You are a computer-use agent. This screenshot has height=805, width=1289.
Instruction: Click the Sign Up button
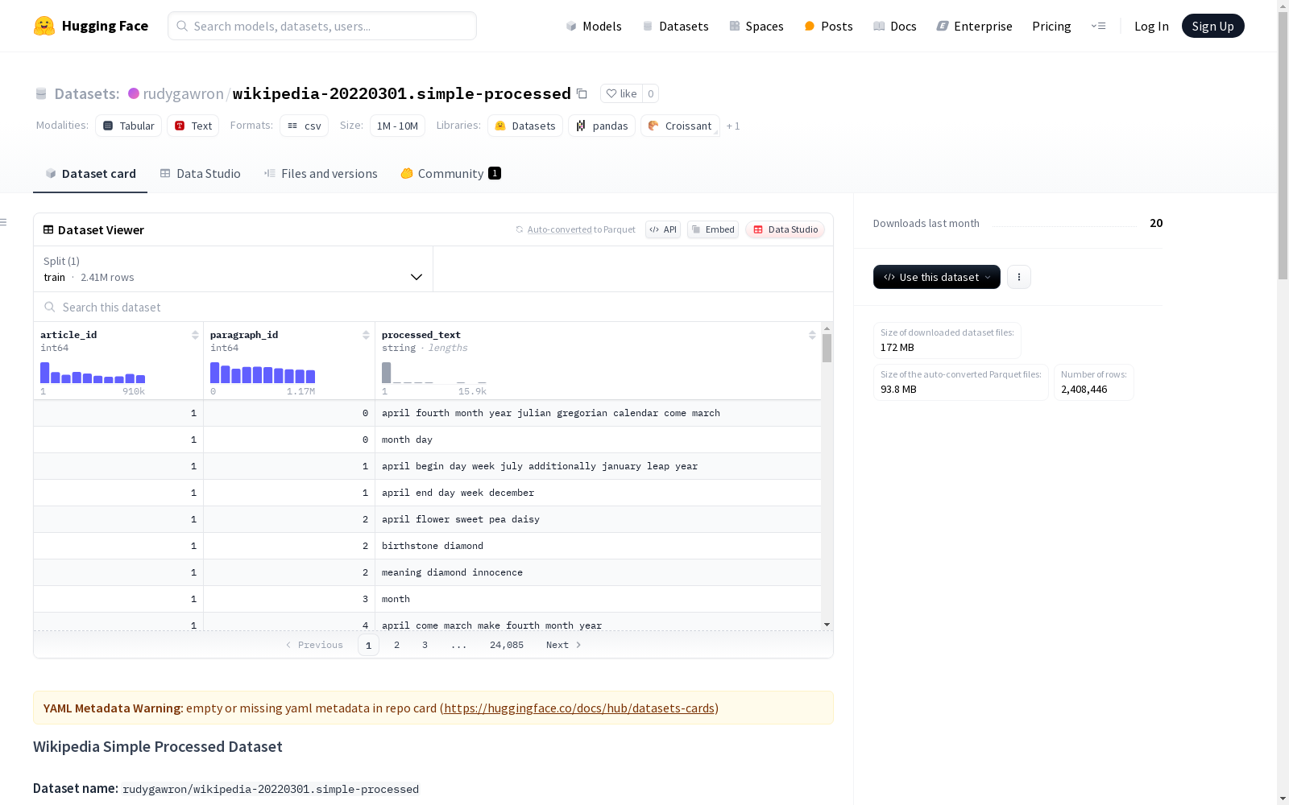coord(1212,26)
